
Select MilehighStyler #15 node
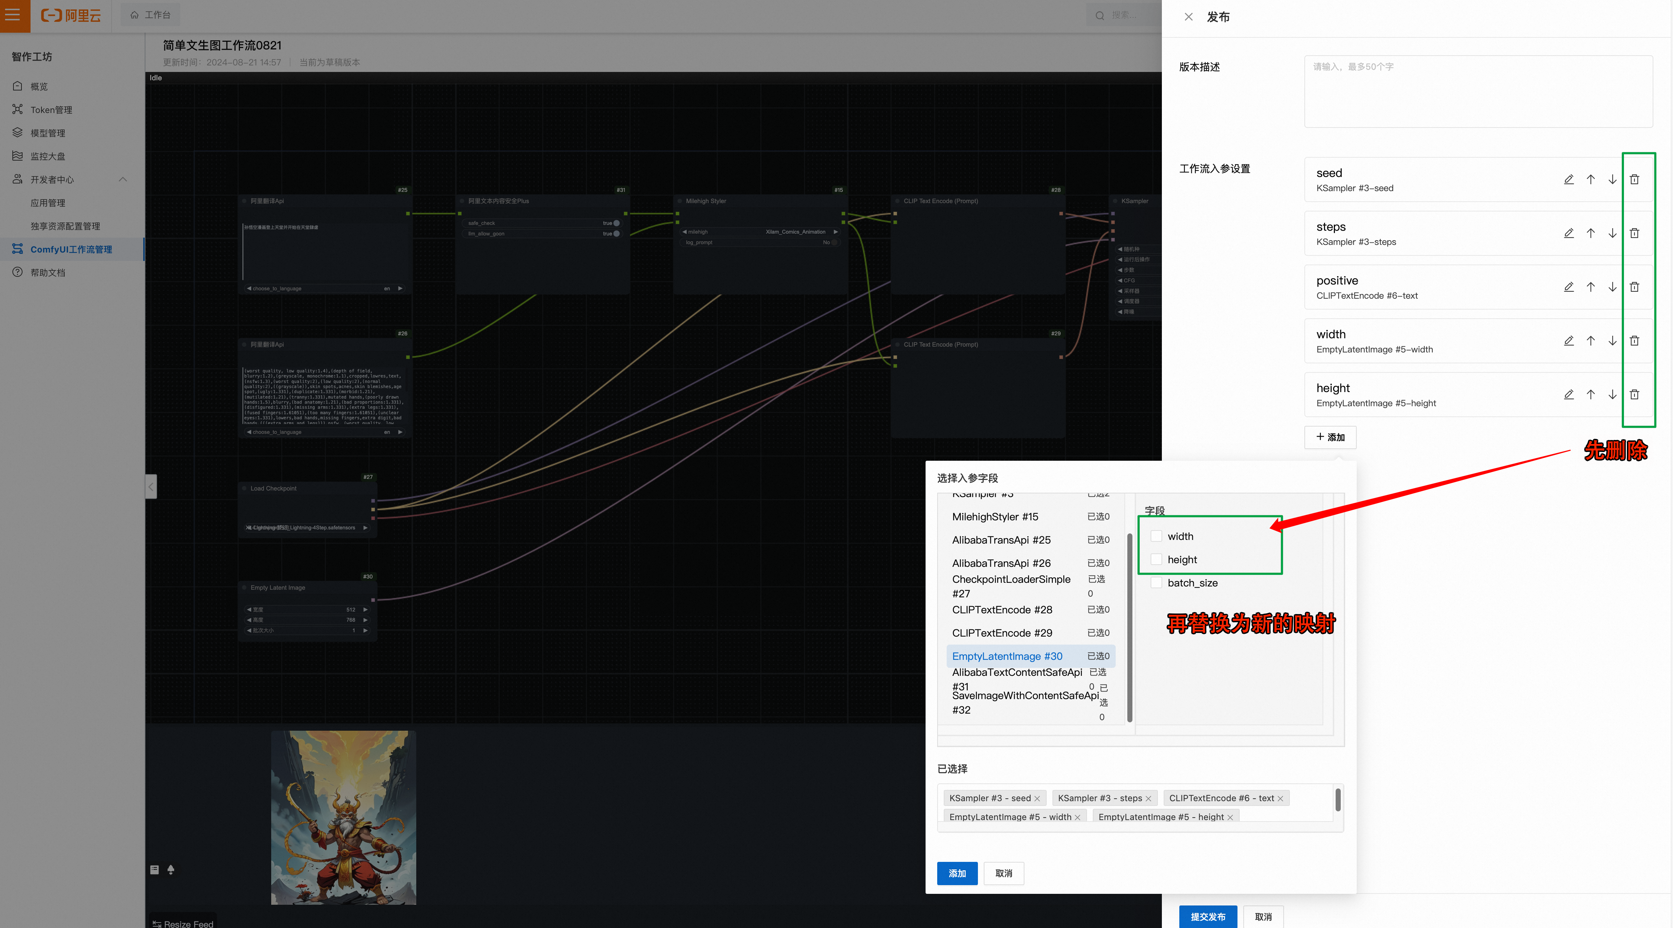[1031, 517]
